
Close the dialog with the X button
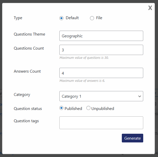coord(150,8)
